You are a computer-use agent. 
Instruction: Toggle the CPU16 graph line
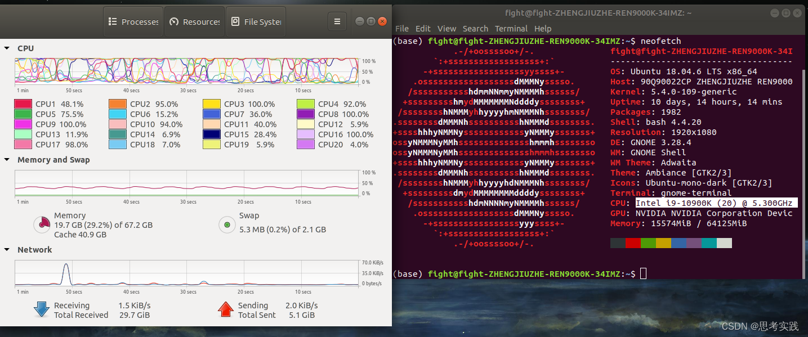pyautogui.click(x=305, y=134)
